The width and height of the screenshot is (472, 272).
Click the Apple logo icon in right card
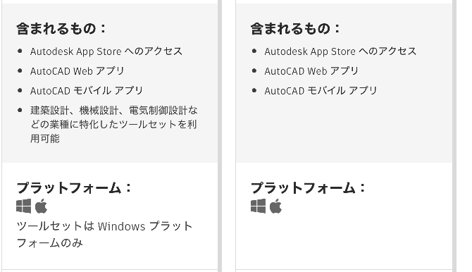click(275, 206)
